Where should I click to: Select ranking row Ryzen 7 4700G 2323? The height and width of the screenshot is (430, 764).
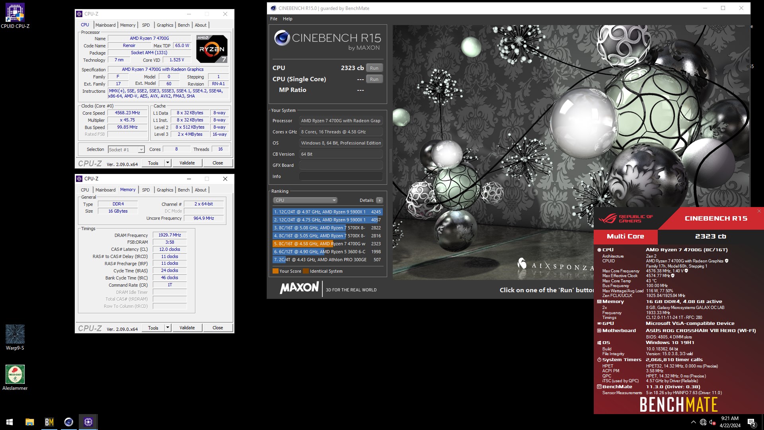tap(327, 244)
